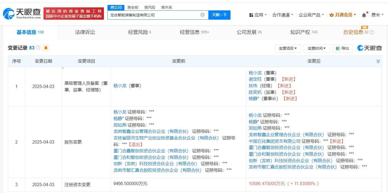Click the TianYanCha logo in header

click(x=22, y=13)
